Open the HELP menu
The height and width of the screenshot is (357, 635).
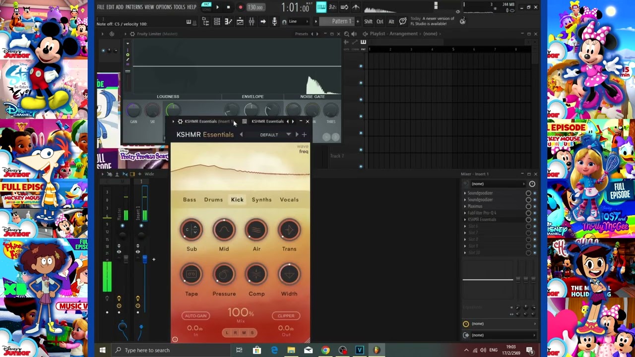(191, 7)
